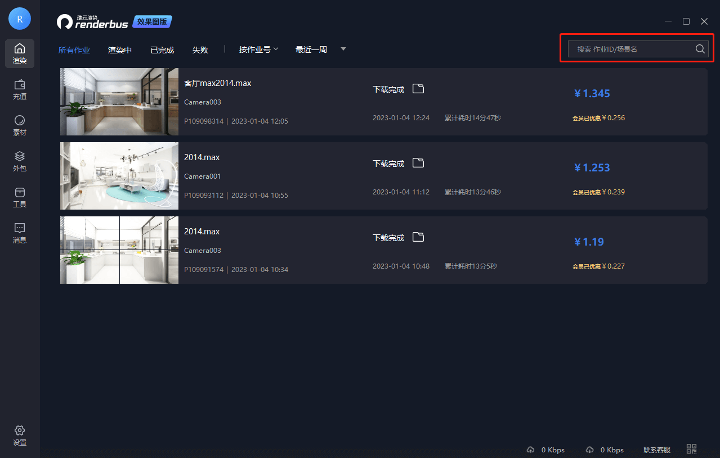Click 累计耗时14分47秒 duration text
The height and width of the screenshot is (458, 720).
473,118
